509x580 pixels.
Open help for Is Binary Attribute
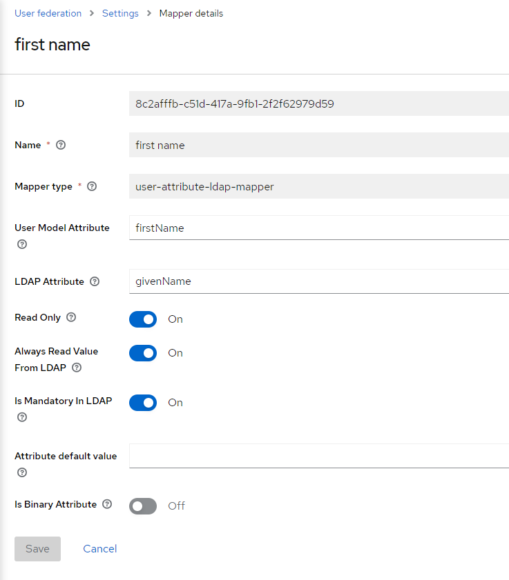(107, 505)
